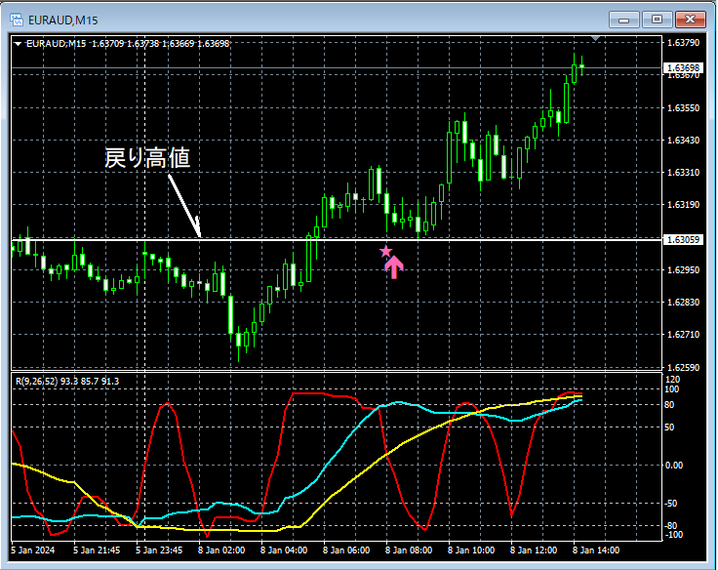Click the 1.62710 price scale value
This screenshot has height=570, width=718.
[683, 335]
